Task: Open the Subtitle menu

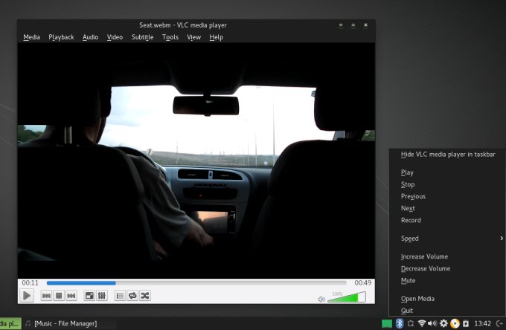Action: coord(142,37)
